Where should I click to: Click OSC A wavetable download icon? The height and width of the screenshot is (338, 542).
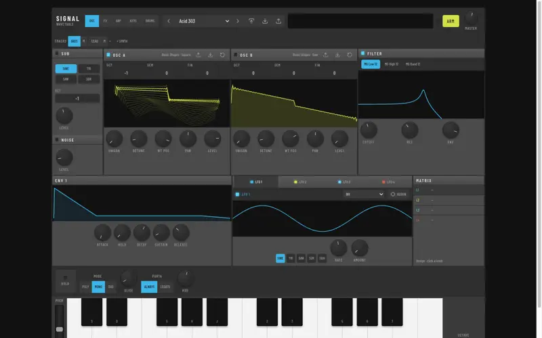click(x=210, y=55)
